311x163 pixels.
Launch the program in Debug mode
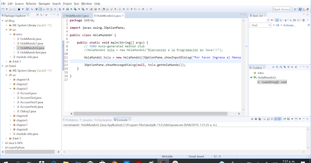pos(60,9)
